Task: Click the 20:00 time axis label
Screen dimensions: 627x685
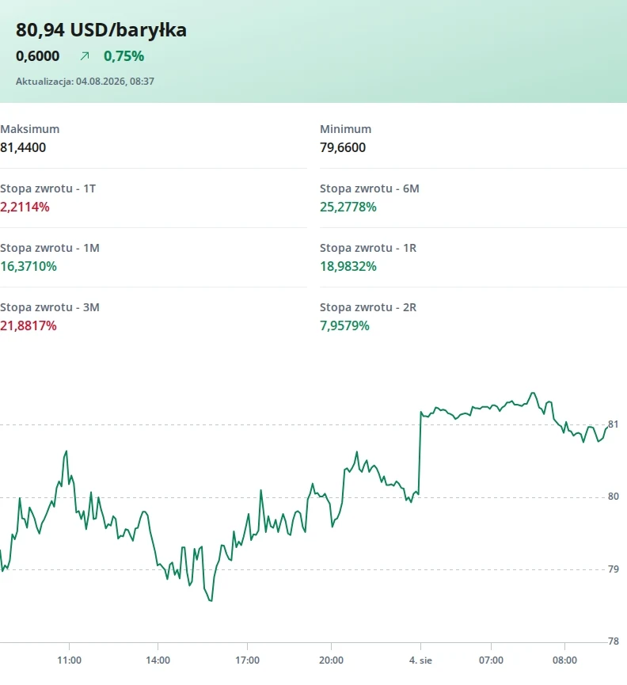Action: click(x=331, y=660)
